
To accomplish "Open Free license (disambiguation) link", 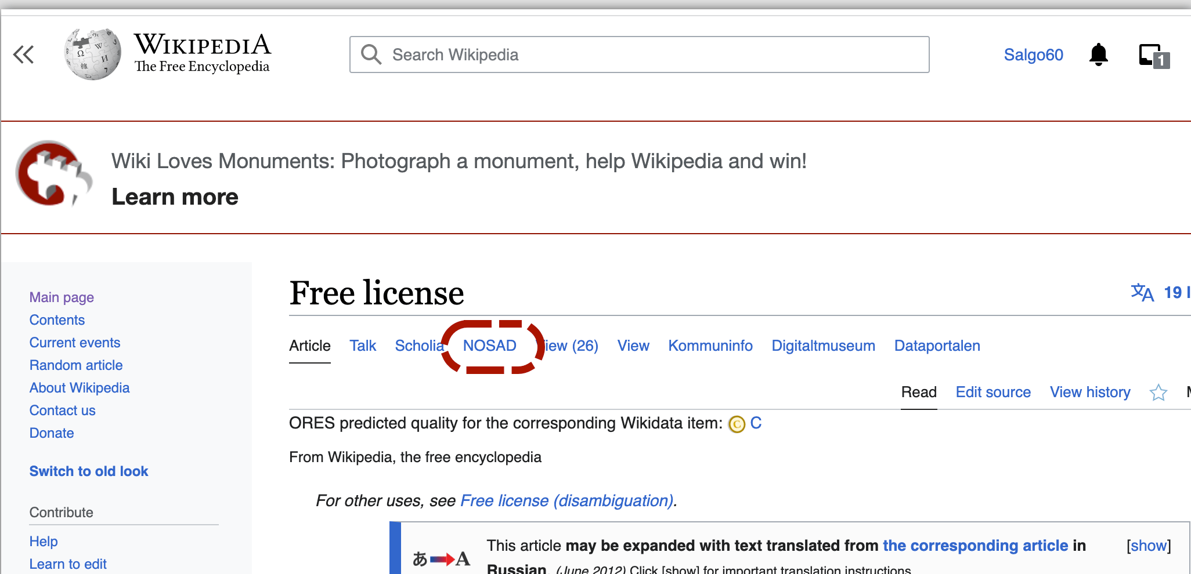I will pyautogui.click(x=566, y=501).
